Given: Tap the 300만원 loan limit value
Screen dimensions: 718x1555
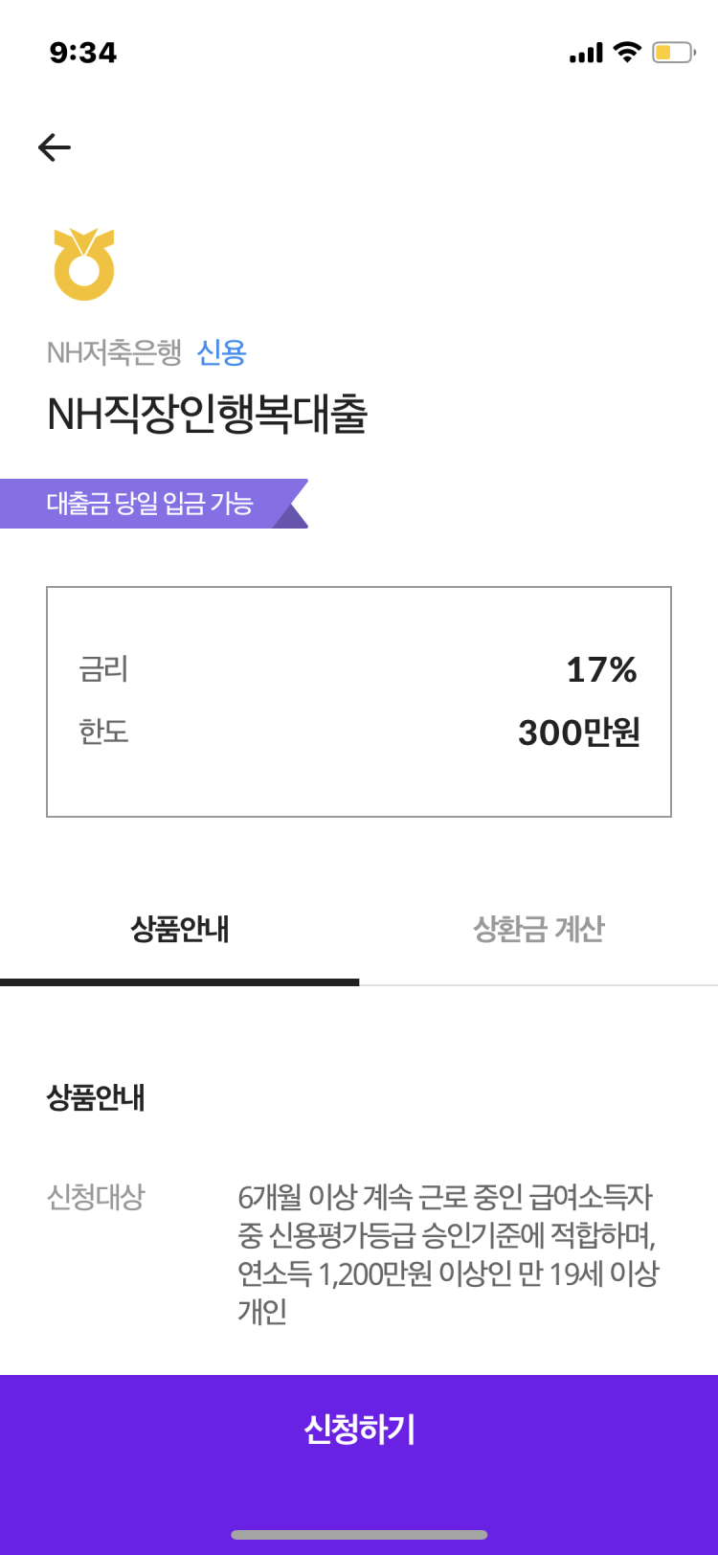Looking at the screenshot, I should coord(578,733).
